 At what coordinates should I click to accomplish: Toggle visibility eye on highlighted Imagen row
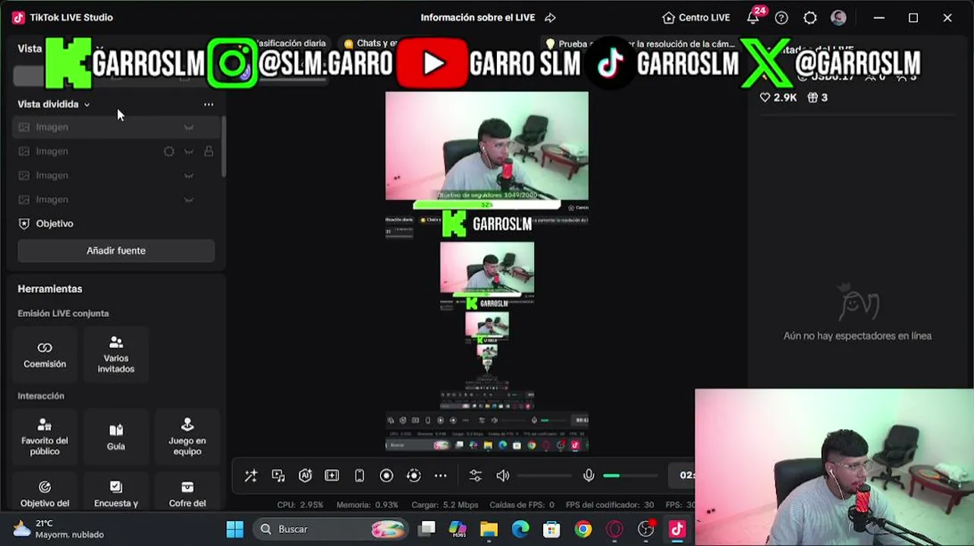pos(189,127)
